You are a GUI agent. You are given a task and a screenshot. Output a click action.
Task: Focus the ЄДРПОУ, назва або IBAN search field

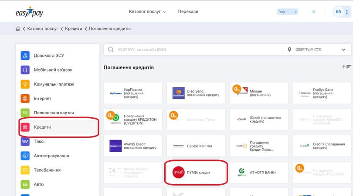click(193, 50)
